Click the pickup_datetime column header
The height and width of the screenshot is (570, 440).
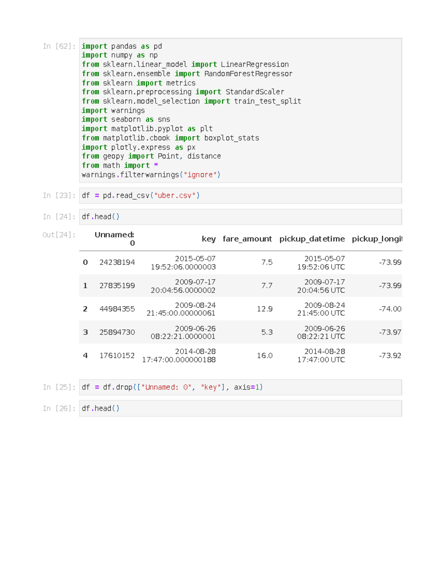click(312, 239)
